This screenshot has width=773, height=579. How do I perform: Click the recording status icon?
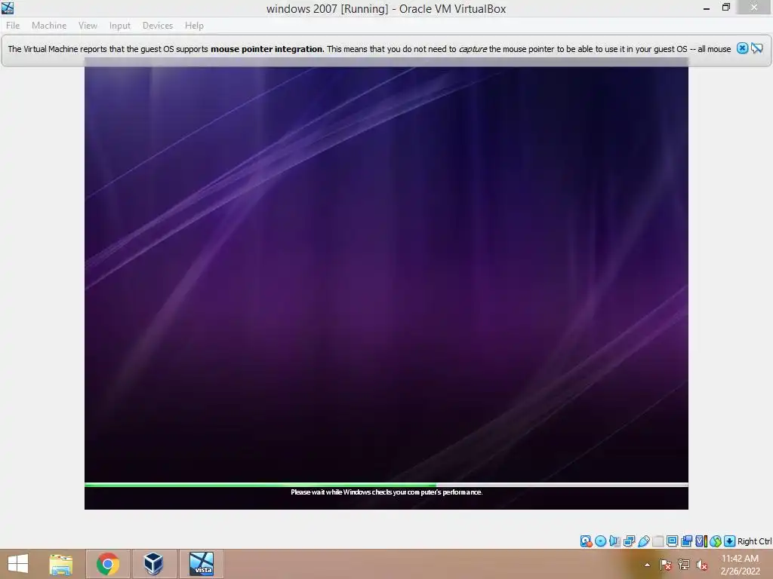pyautogui.click(x=686, y=541)
